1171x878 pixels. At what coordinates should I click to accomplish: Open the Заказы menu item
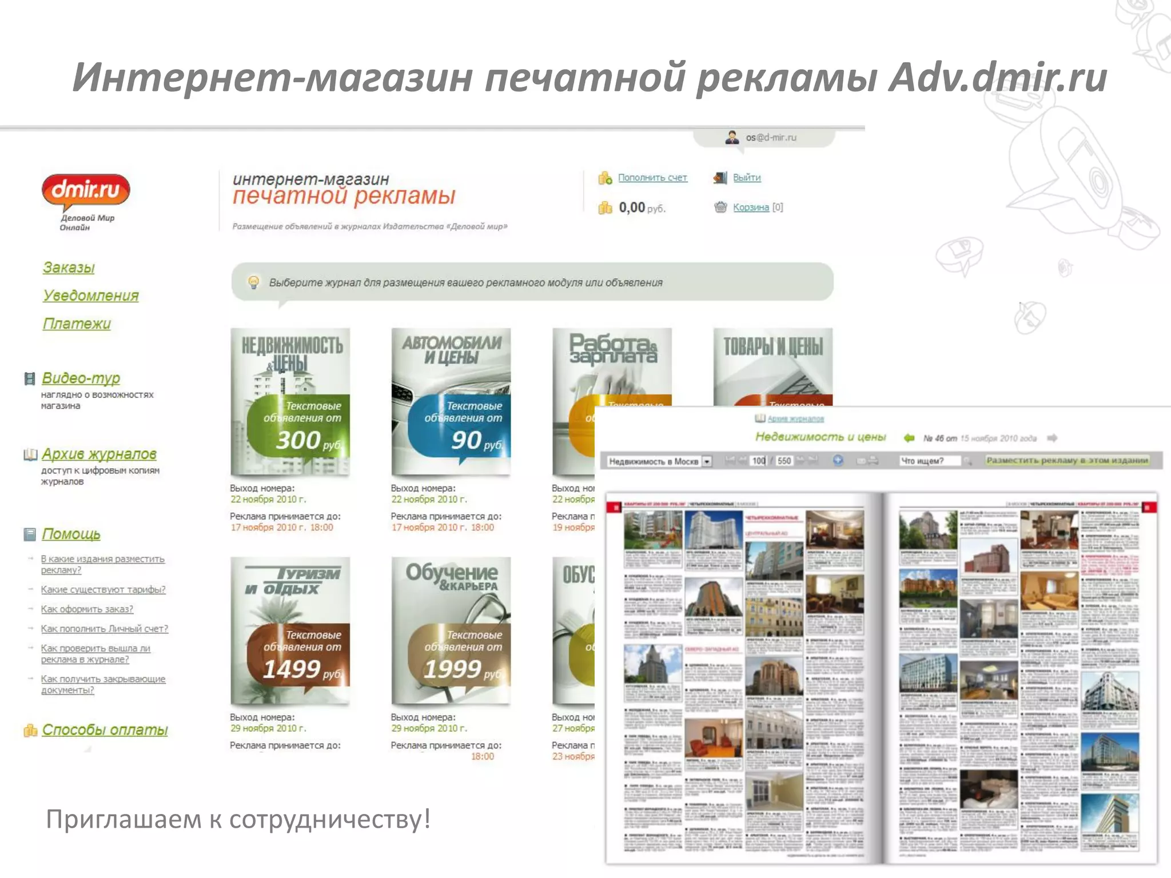click(69, 268)
